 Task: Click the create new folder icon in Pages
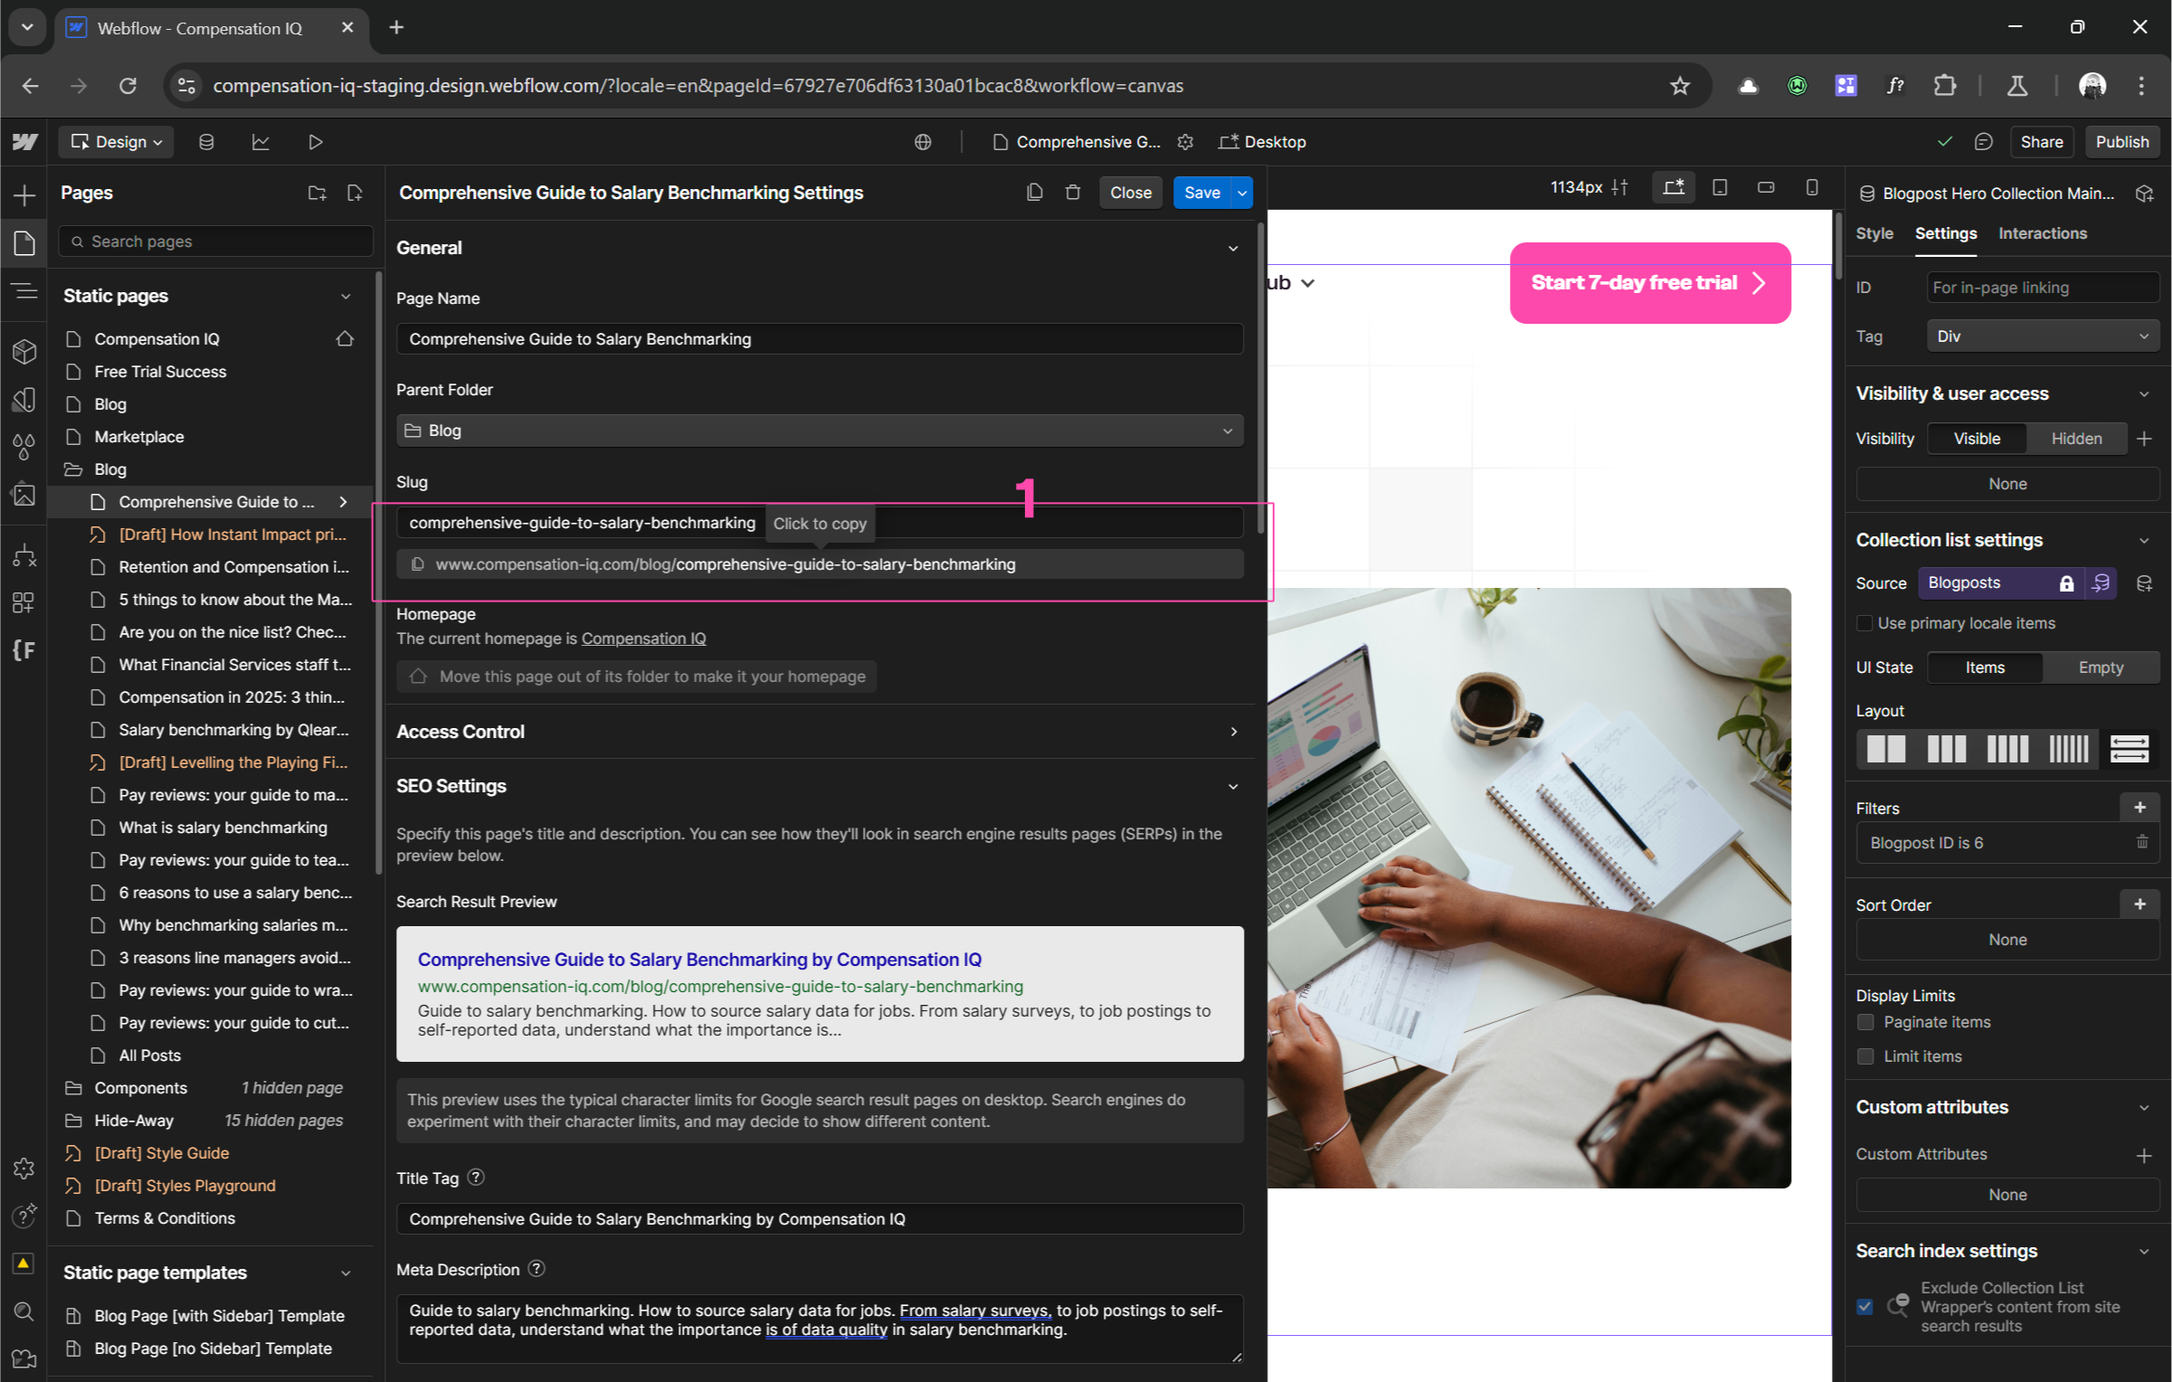[x=317, y=193]
